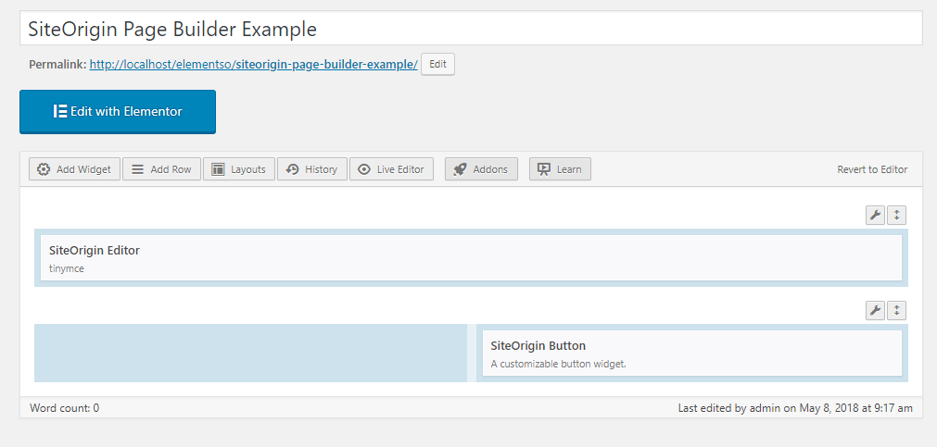This screenshot has width=937, height=447.
Task: Open second row's wrench settings icon
Action: 875,310
